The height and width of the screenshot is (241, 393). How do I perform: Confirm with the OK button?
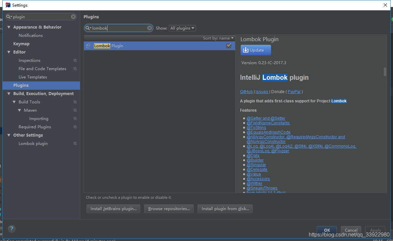tap(327, 230)
